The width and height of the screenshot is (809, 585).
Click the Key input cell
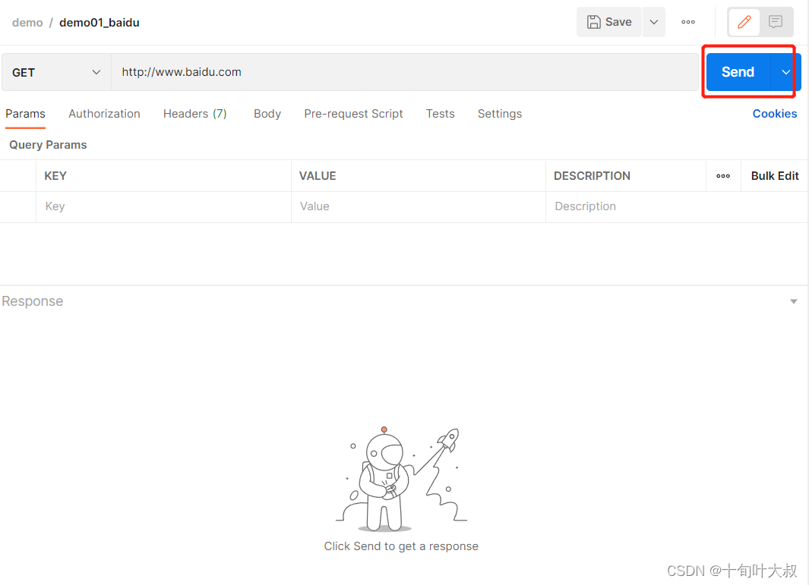(x=163, y=206)
